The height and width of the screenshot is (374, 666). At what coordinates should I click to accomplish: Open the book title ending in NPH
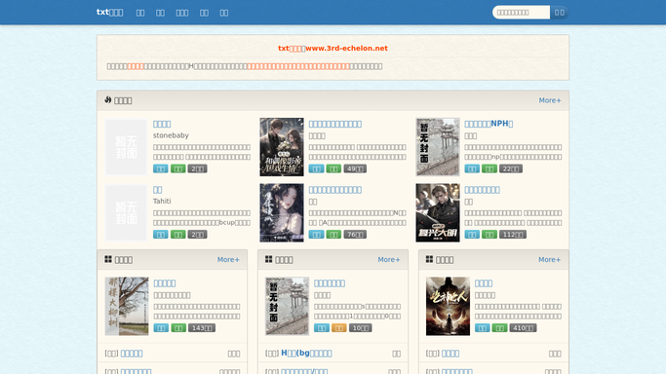[489, 124]
